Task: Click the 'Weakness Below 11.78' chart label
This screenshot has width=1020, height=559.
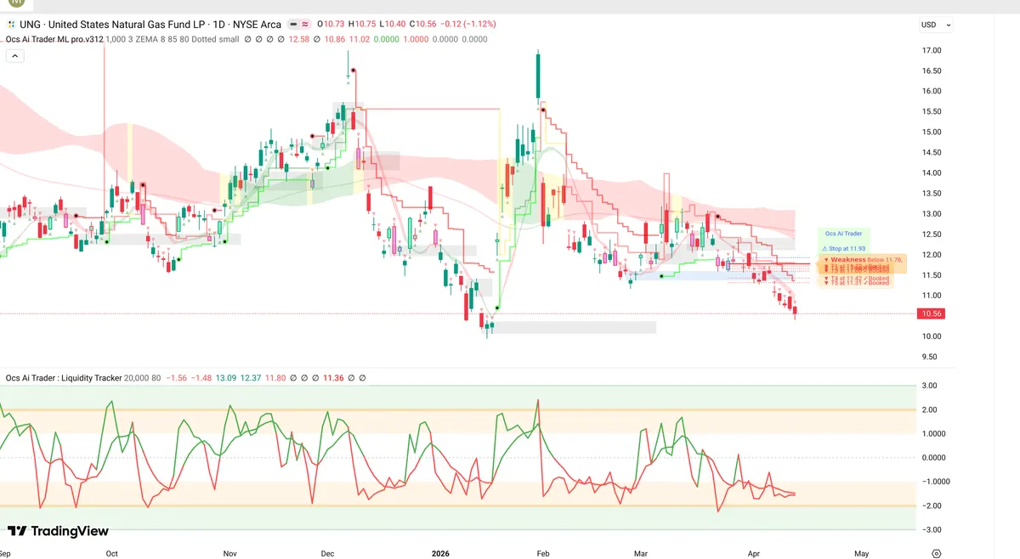Action: tap(865, 259)
